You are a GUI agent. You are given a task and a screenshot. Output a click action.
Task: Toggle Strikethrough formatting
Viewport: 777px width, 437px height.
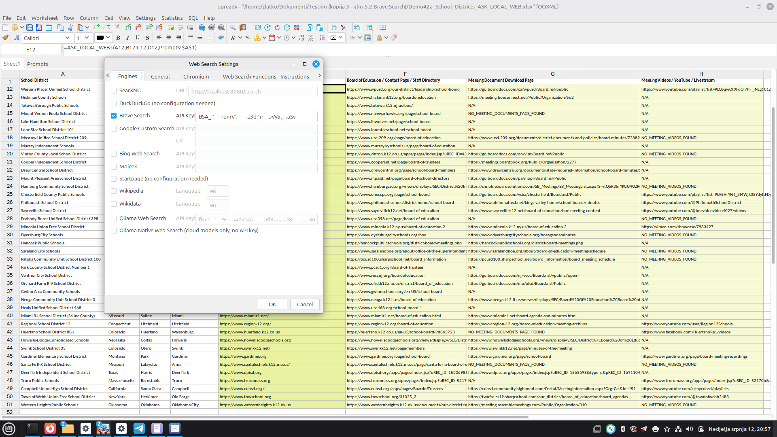coord(147,38)
